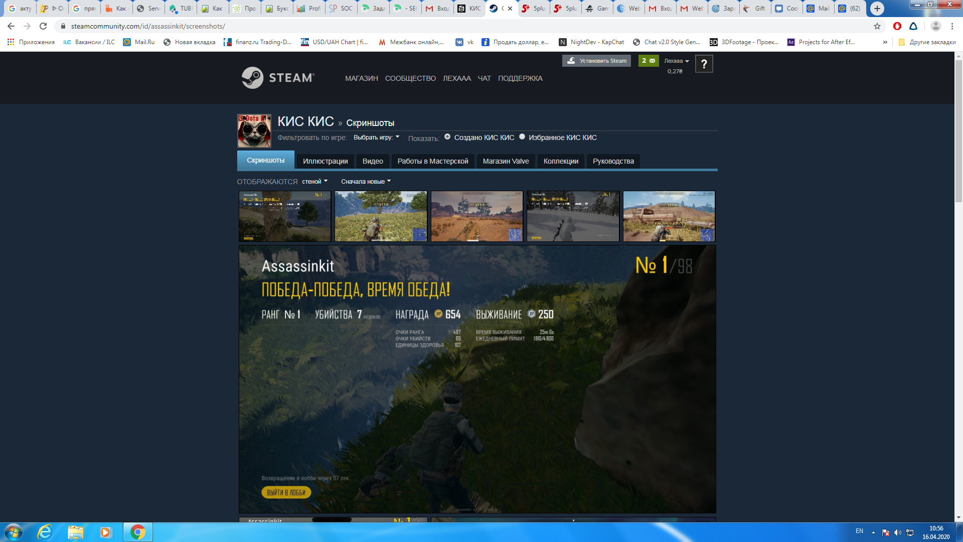Click the КИС КИС profile name link
Image resolution: width=963 pixels, height=542 pixels.
point(305,121)
